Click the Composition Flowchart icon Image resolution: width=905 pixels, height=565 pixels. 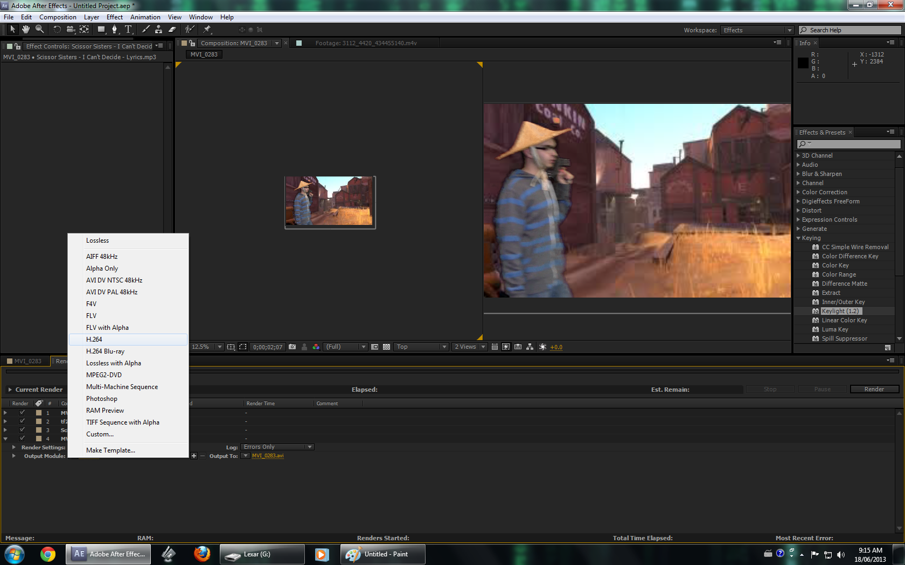[530, 347]
